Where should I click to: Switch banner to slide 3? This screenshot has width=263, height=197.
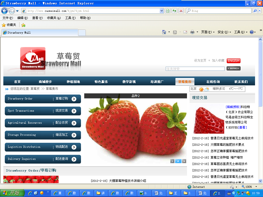click(x=184, y=161)
